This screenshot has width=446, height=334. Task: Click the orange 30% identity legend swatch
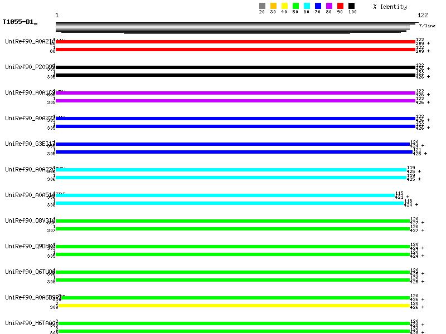coord(273,6)
